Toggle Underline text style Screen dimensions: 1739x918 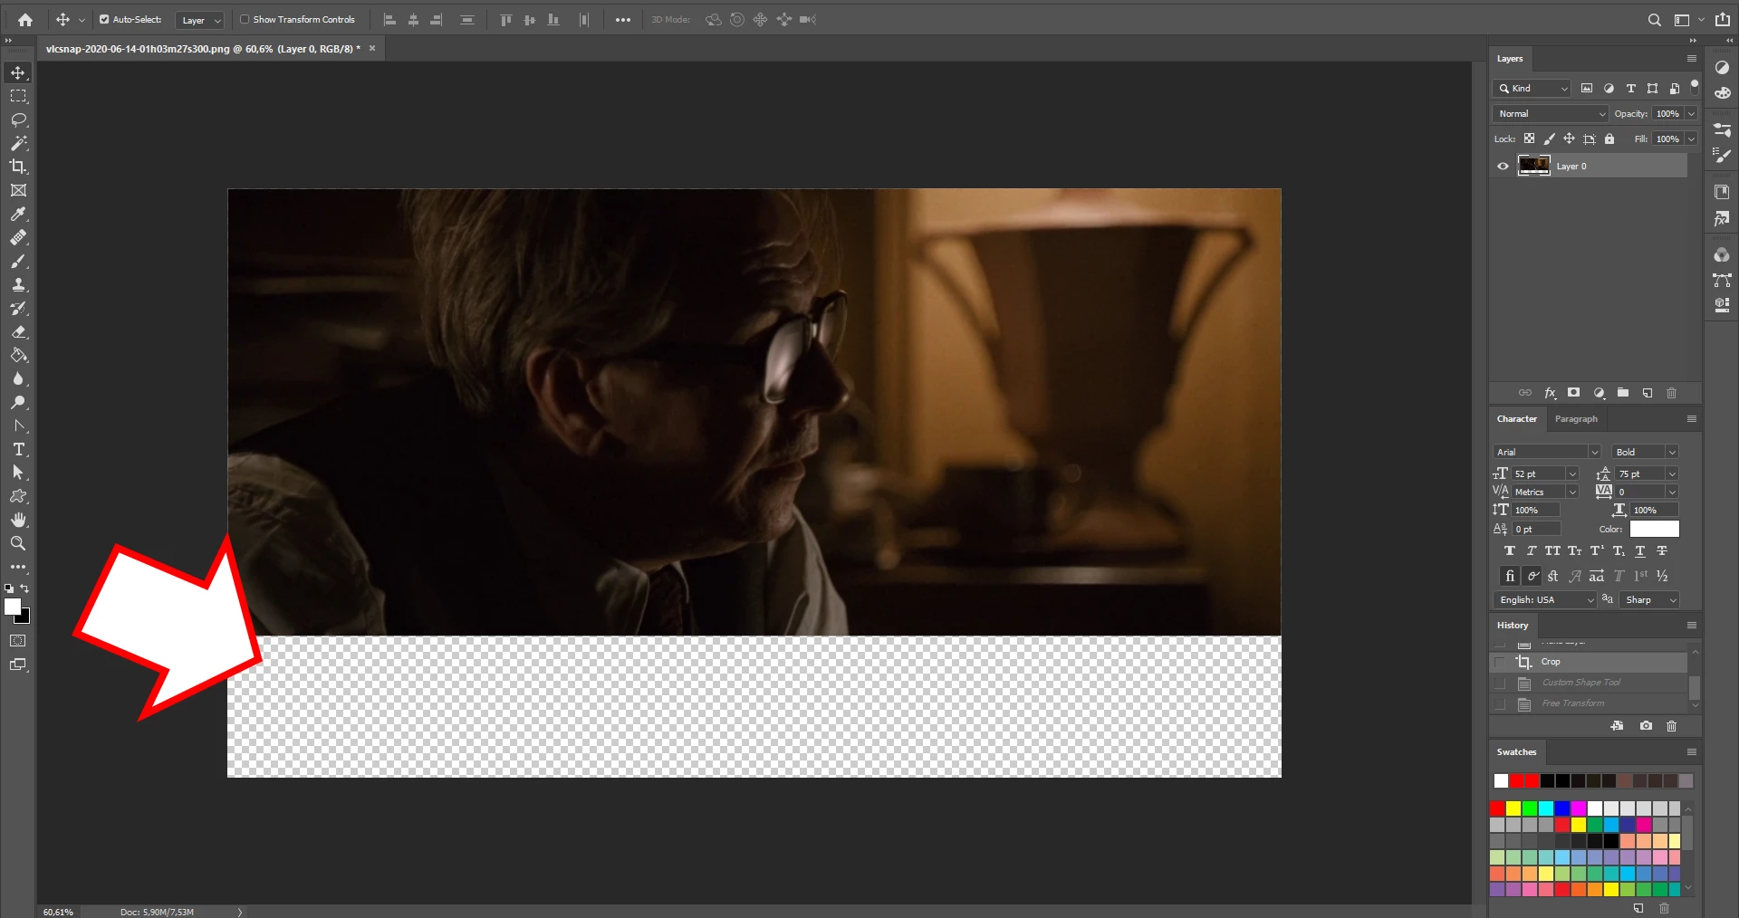pos(1640,550)
